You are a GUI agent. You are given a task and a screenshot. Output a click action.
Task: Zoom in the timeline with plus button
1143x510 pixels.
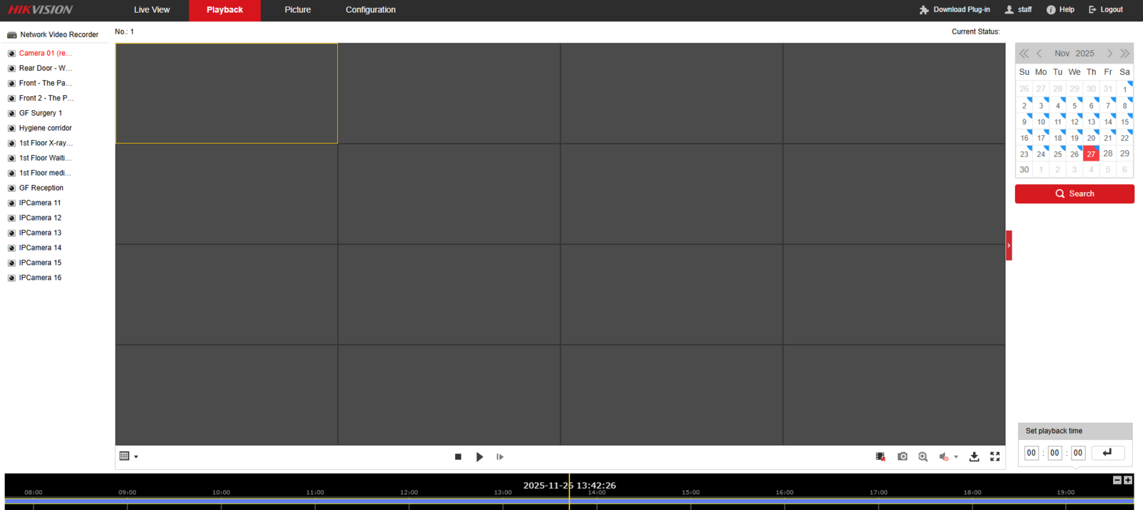pos(1128,480)
